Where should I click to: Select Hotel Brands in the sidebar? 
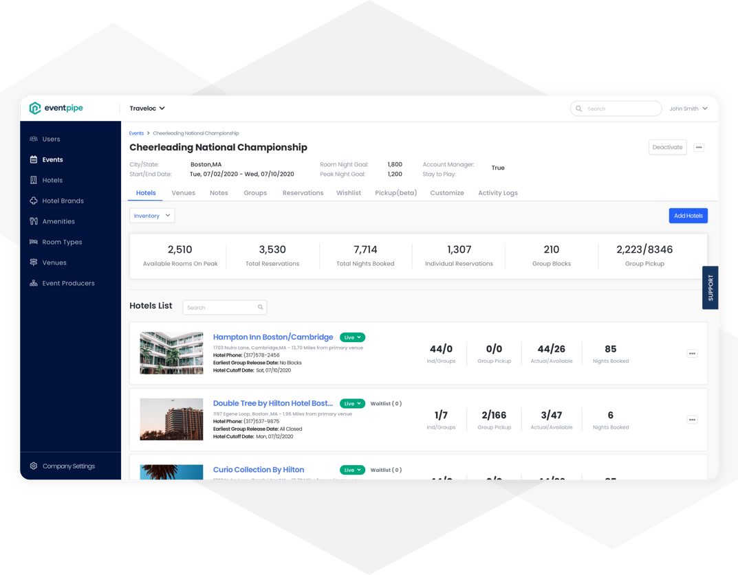(63, 201)
